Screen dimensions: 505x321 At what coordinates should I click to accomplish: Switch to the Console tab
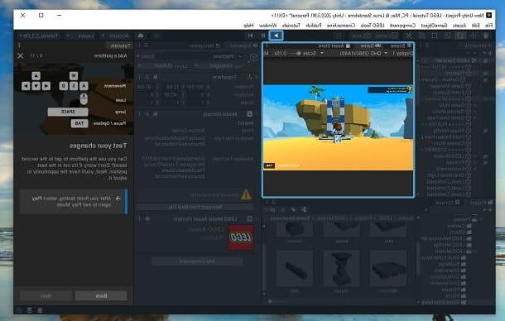(x=447, y=203)
